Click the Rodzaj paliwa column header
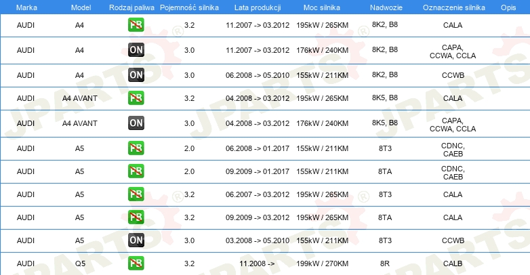 tap(131, 7)
